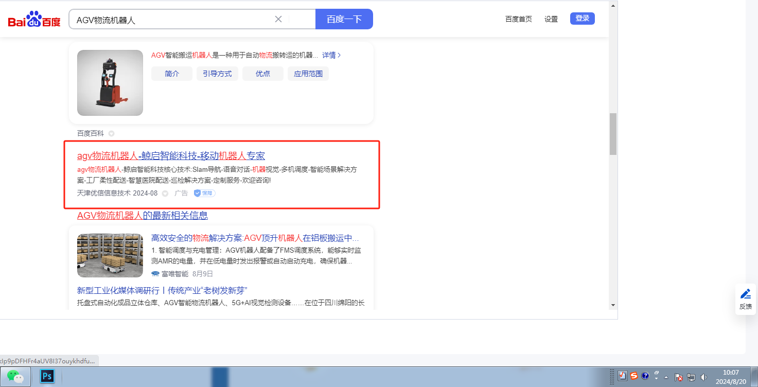Click the 登录 login button

pos(582,19)
